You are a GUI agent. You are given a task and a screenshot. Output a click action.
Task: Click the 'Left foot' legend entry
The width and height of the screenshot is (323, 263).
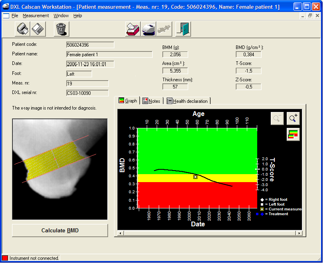pos(272,204)
